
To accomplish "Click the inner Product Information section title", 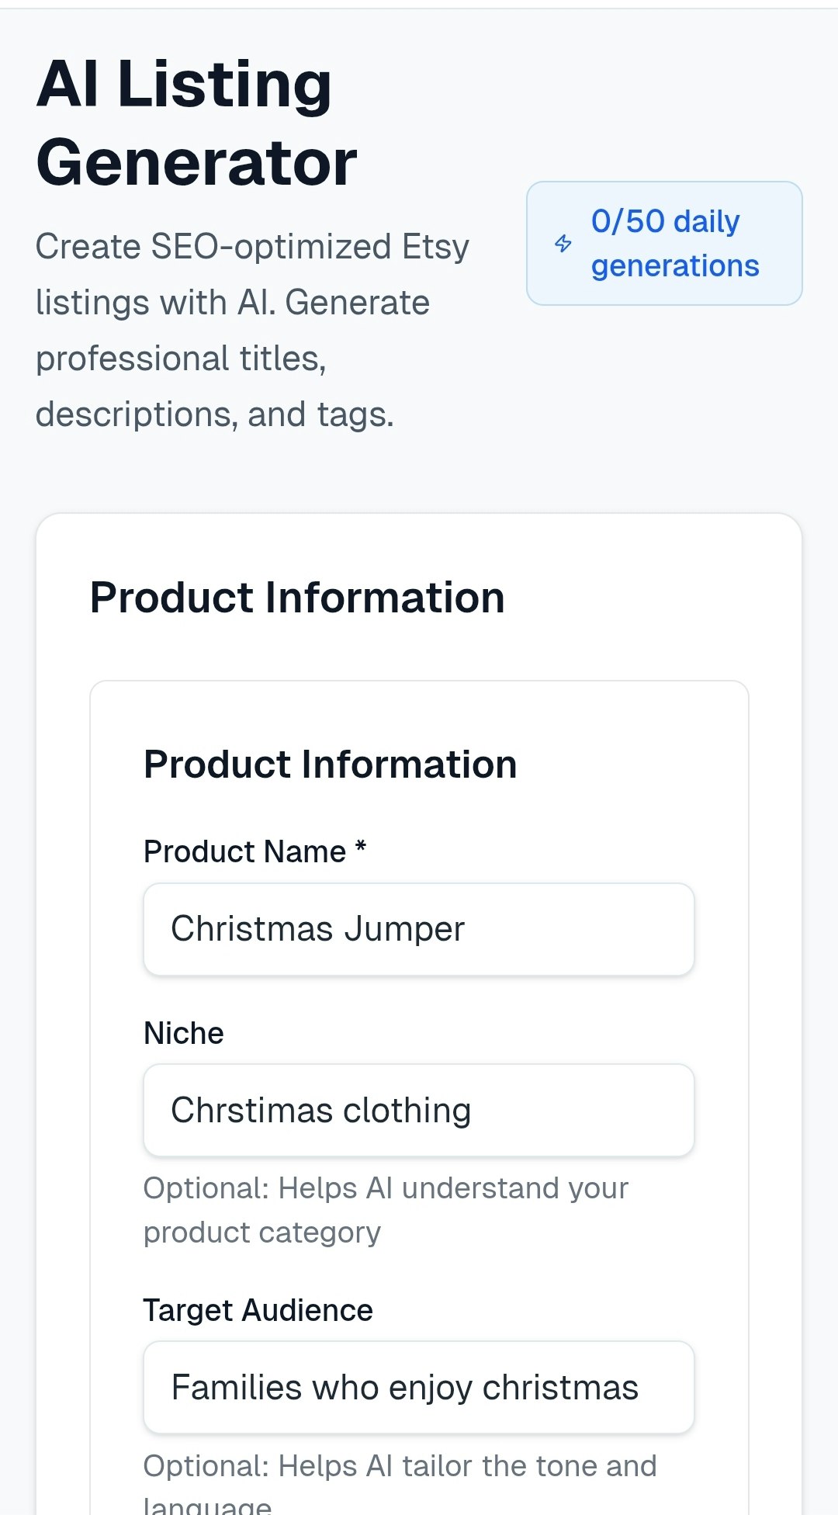I will click(330, 764).
